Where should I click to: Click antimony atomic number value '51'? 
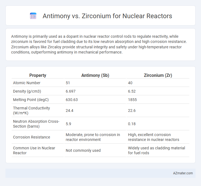68,83
